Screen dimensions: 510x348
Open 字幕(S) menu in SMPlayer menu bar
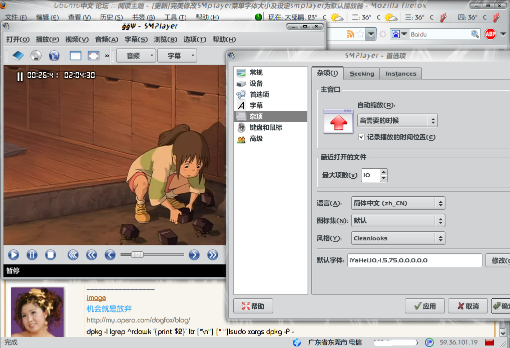coord(136,40)
